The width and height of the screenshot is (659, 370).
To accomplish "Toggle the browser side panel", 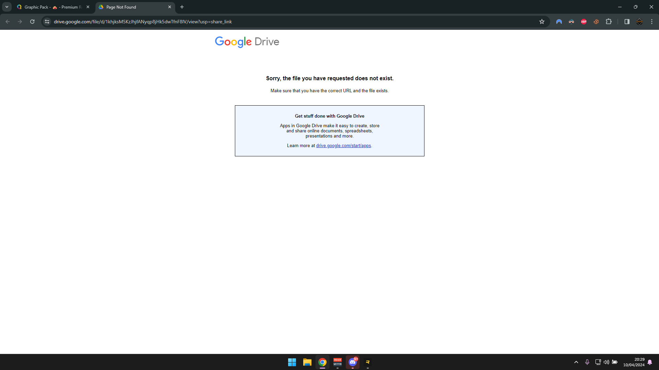I will click(627, 22).
